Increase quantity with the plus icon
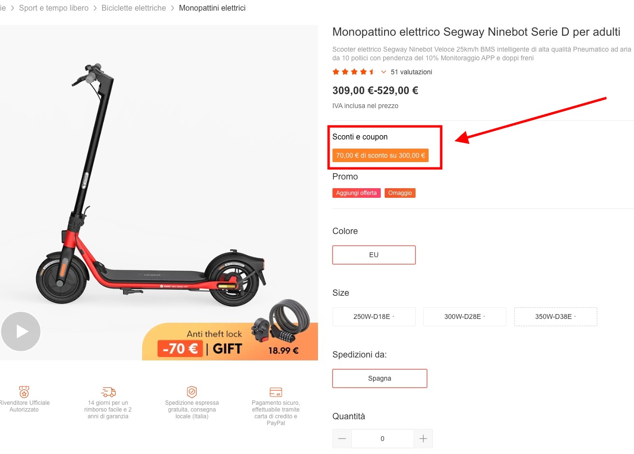634x454 pixels. click(423, 439)
